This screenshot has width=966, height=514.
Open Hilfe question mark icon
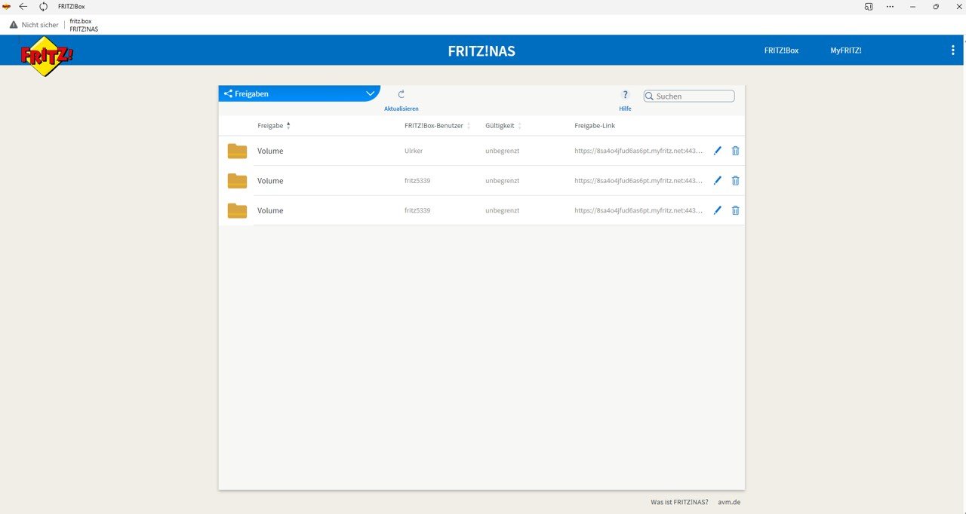[x=625, y=95]
